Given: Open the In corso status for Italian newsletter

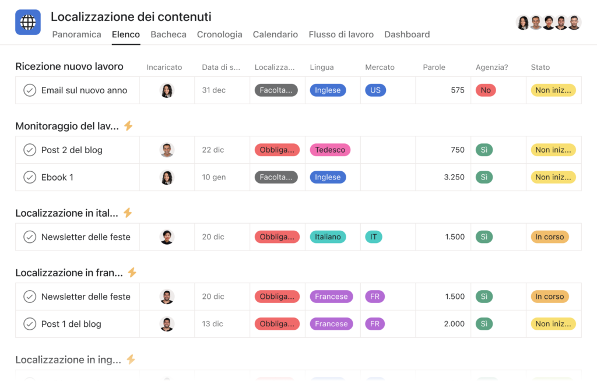Looking at the screenshot, I should pyautogui.click(x=549, y=237).
